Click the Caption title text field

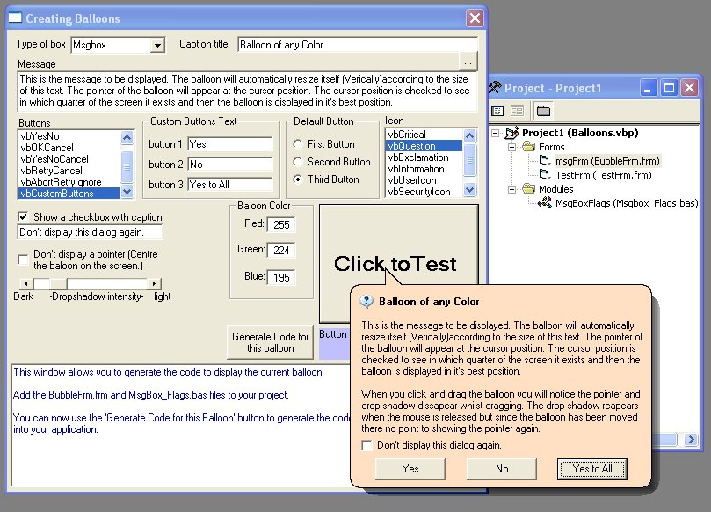click(356, 45)
